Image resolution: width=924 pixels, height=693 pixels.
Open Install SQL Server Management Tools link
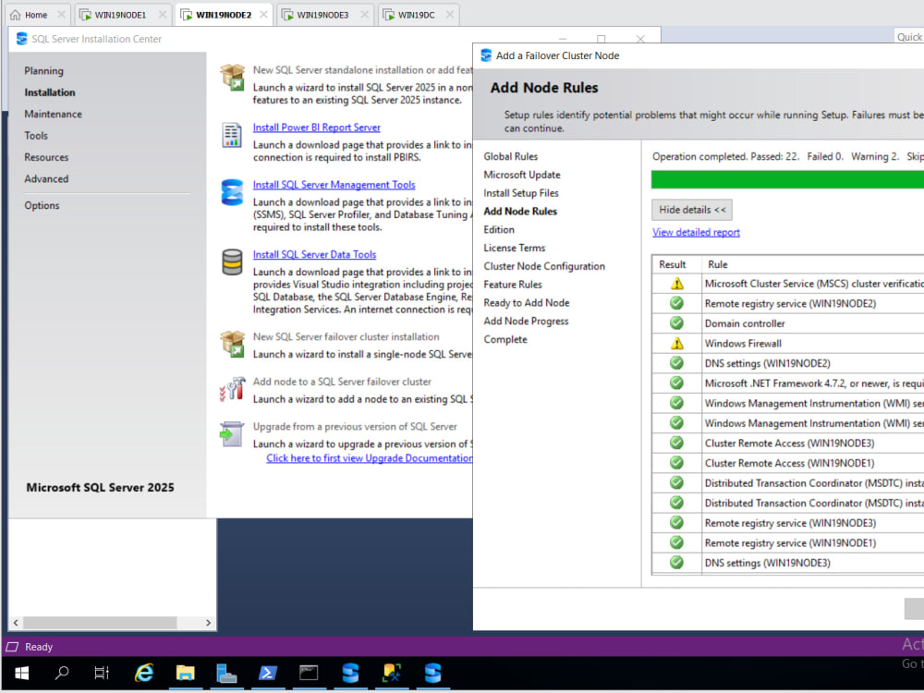(334, 185)
